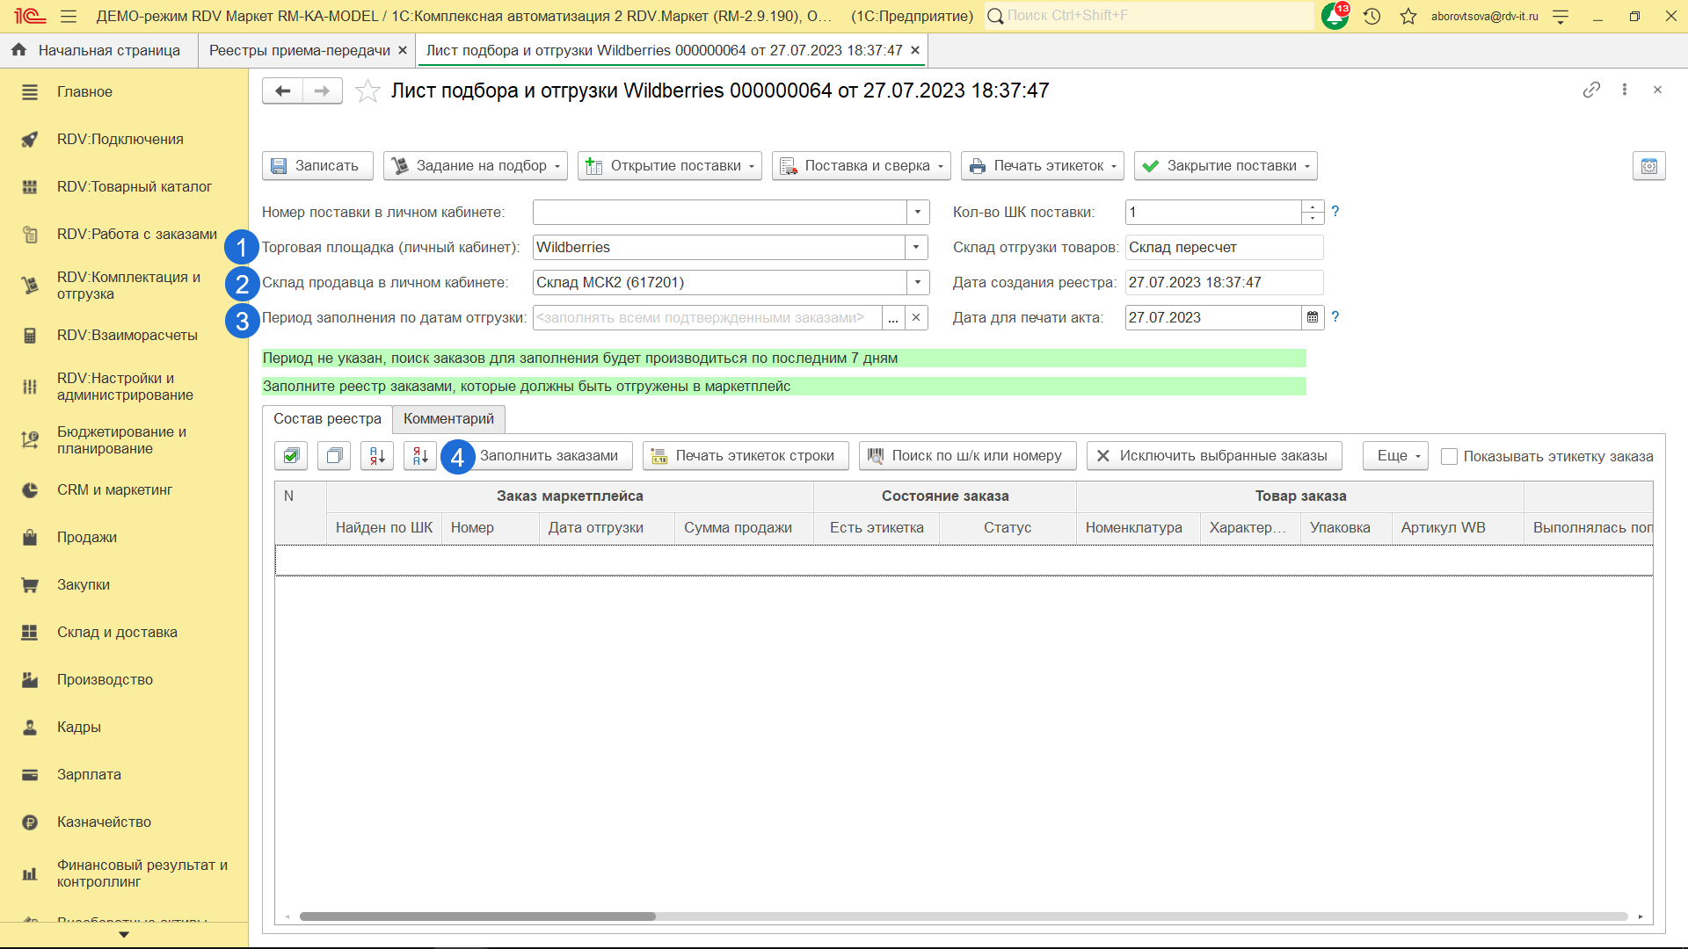Expand the Еще menu button
This screenshot has height=949, width=1688.
click(x=1395, y=455)
